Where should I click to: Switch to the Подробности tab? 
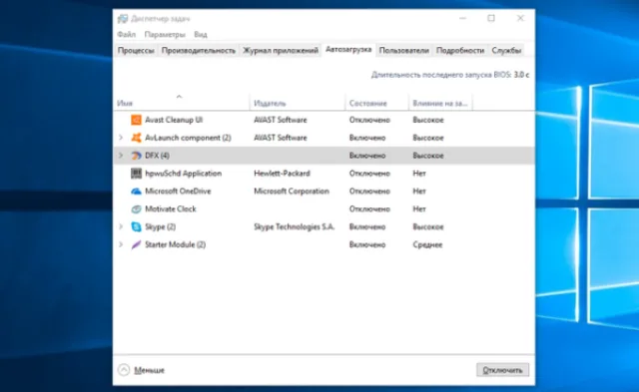pyautogui.click(x=460, y=51)
